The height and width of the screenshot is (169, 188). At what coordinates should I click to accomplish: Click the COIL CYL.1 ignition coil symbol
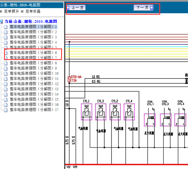(150, 120)
